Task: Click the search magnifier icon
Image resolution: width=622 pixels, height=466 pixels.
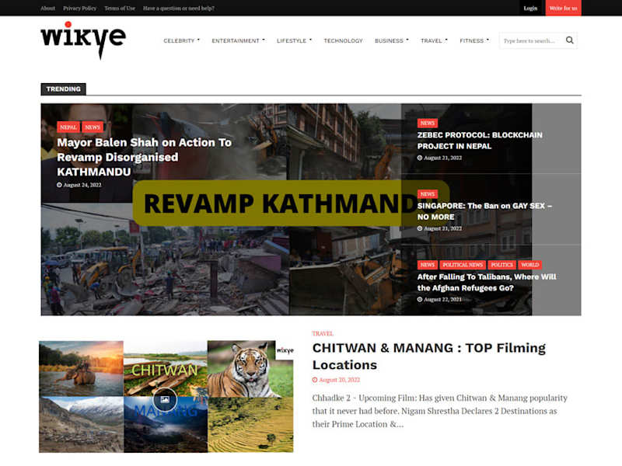Action: pyautogui.click(x=570, y=40)
